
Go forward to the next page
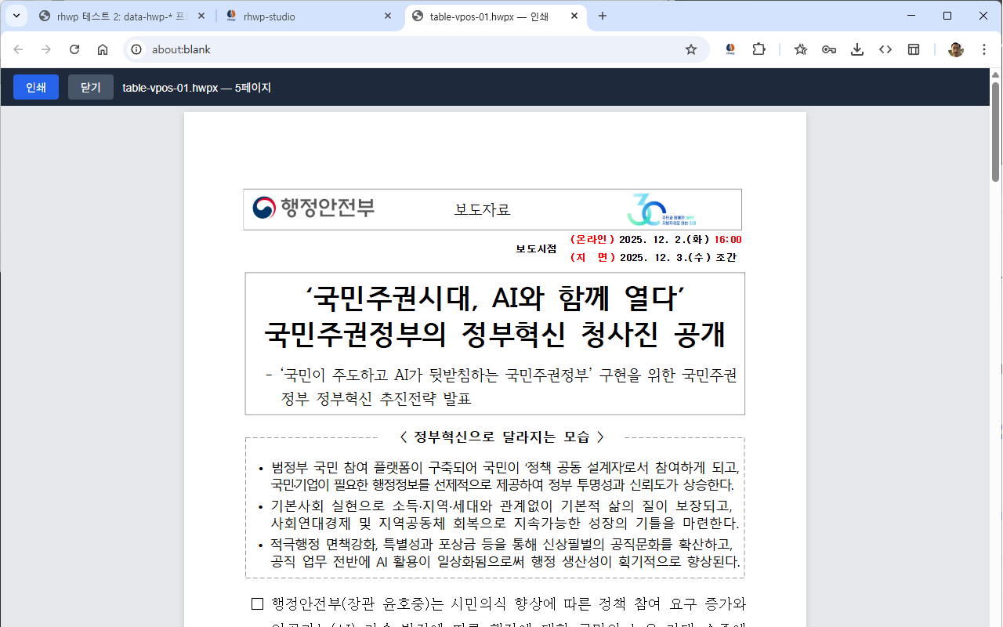coord(46,49)
